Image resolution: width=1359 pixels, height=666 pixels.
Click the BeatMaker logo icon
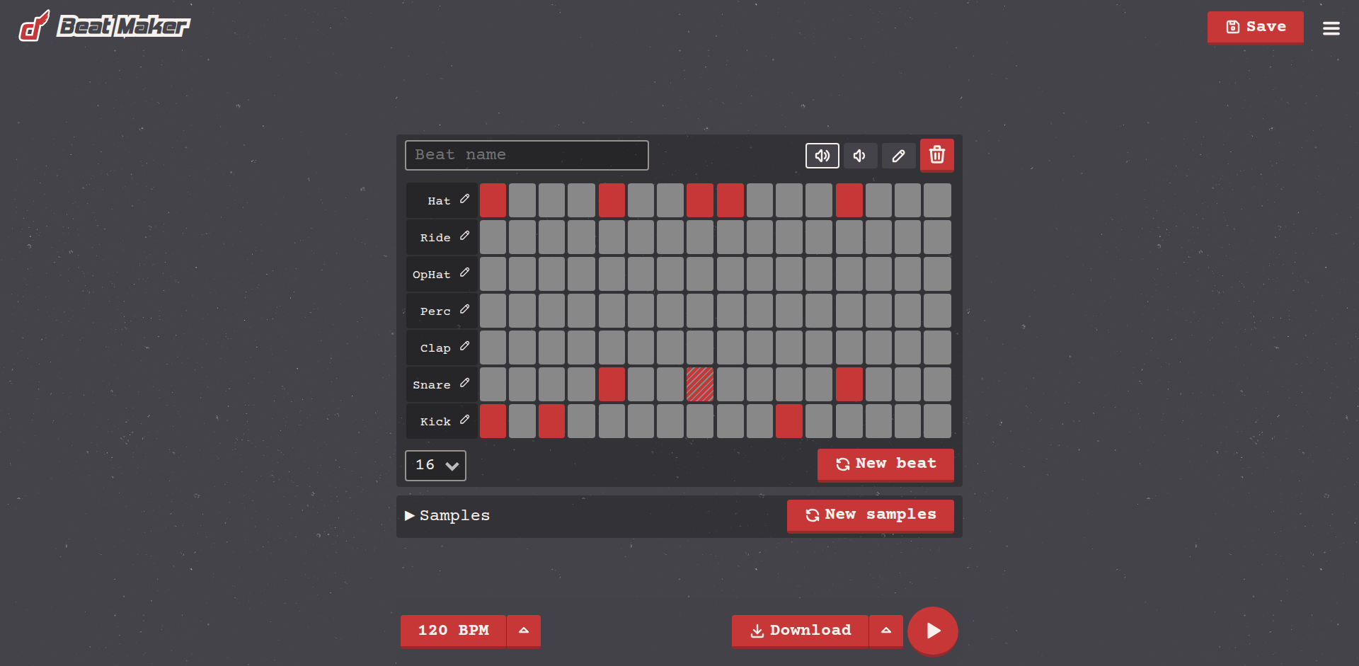tap(34, 26)
